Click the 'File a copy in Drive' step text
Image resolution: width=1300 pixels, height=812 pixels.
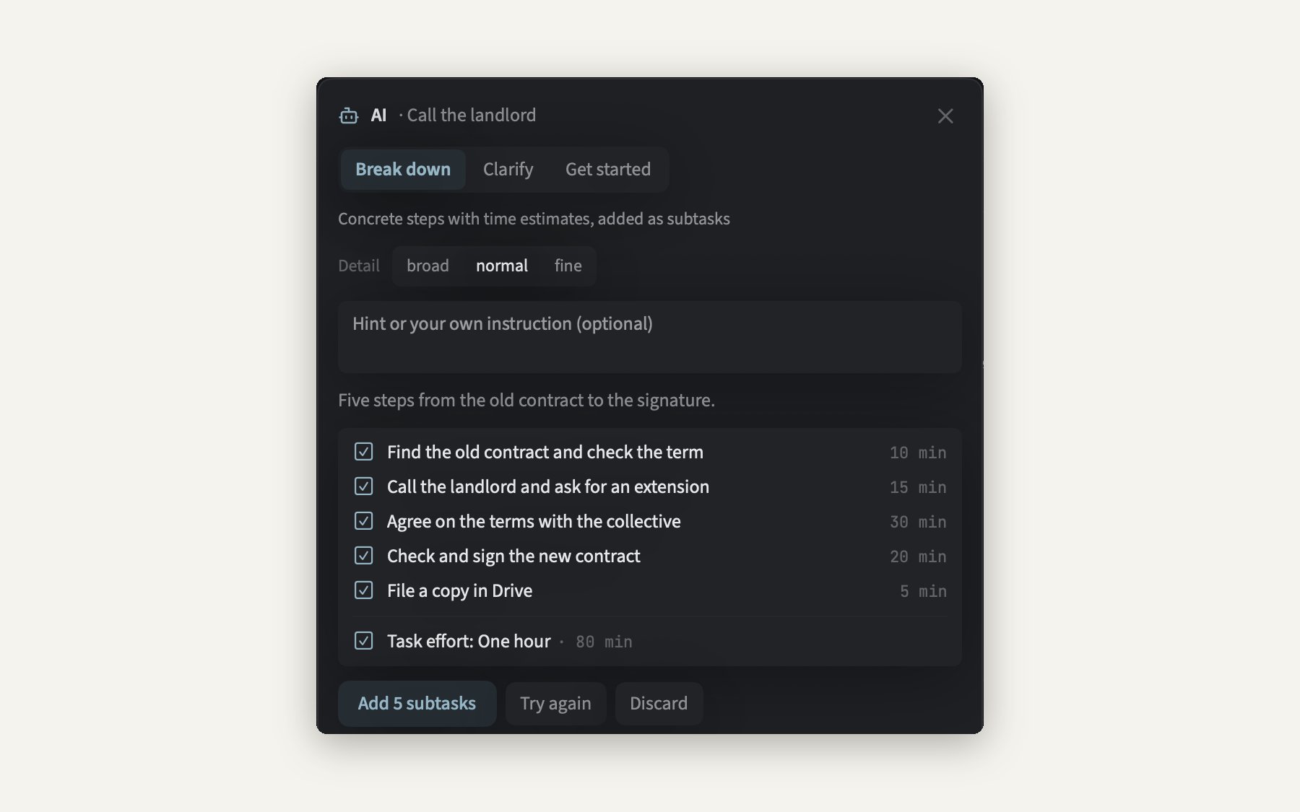point(459,590)
